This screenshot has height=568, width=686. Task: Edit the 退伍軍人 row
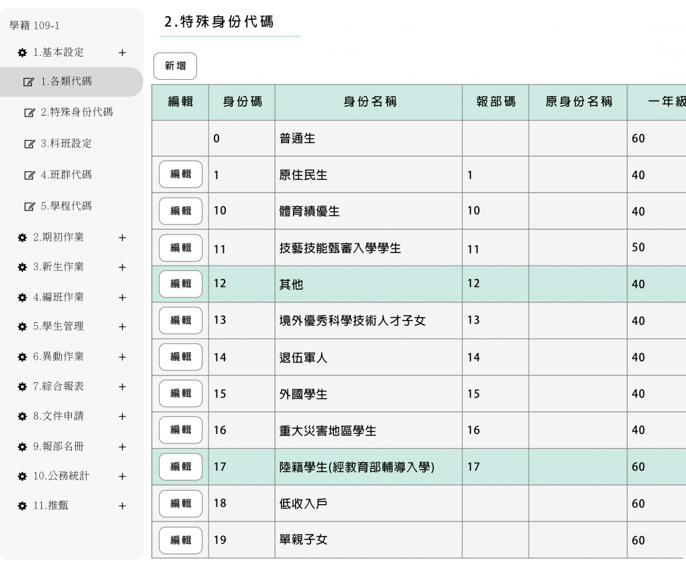pyautogui.click(x=180, y=357)
